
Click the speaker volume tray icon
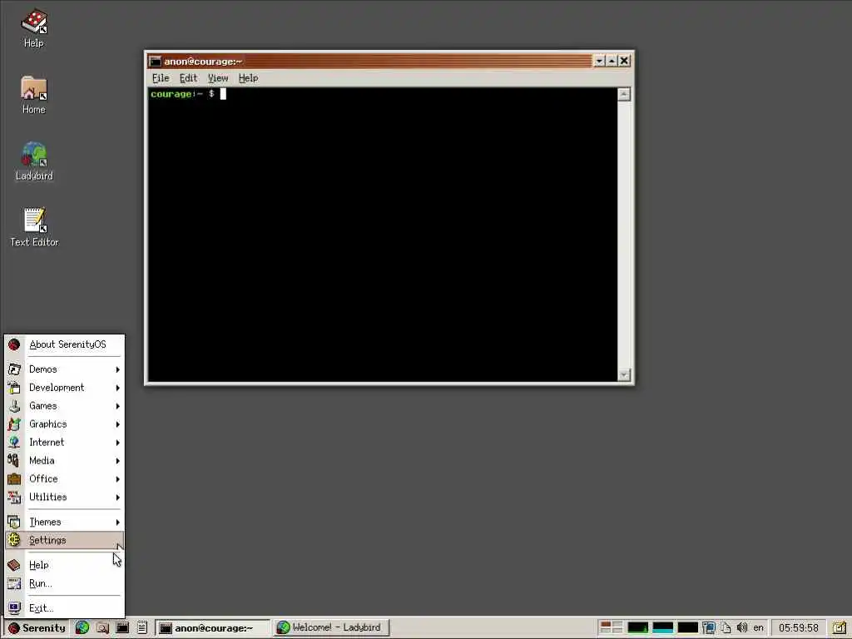(x=741, y=627)
